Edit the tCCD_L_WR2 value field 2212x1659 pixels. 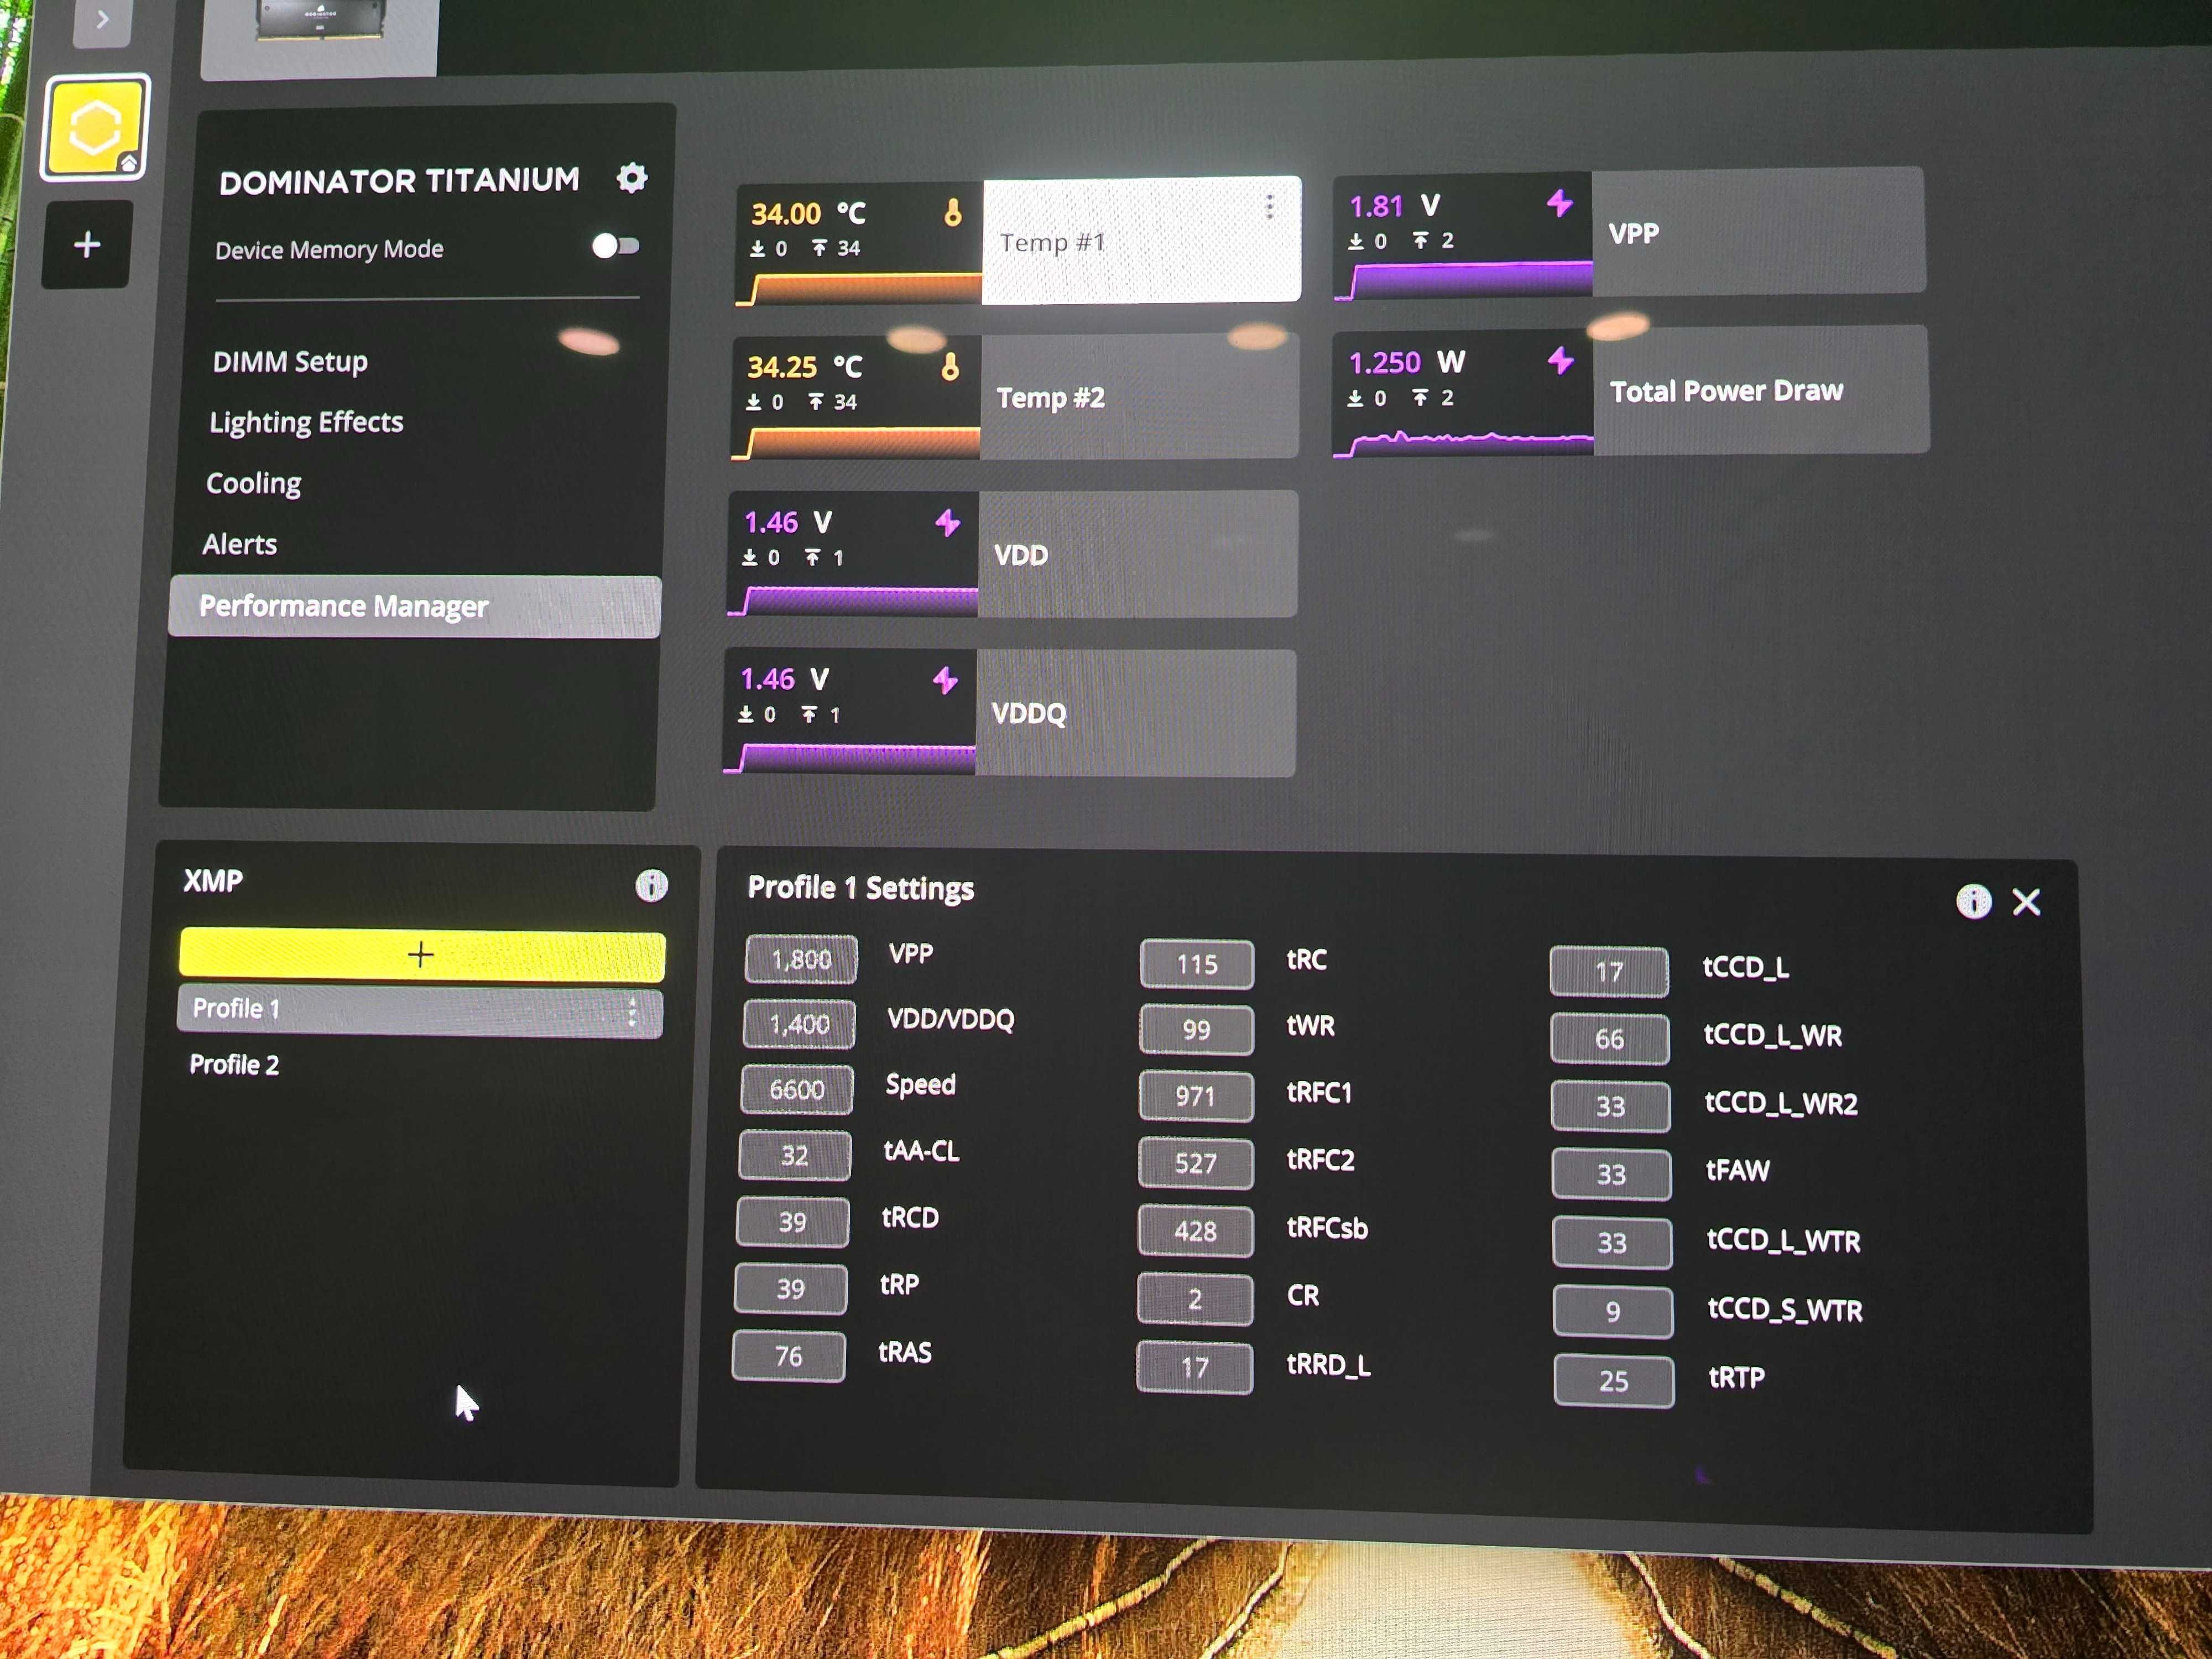coord(1611,1106)
